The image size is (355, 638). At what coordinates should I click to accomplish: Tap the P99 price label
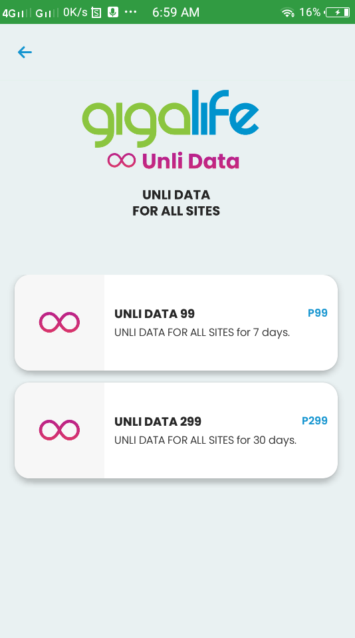(318, 313)
